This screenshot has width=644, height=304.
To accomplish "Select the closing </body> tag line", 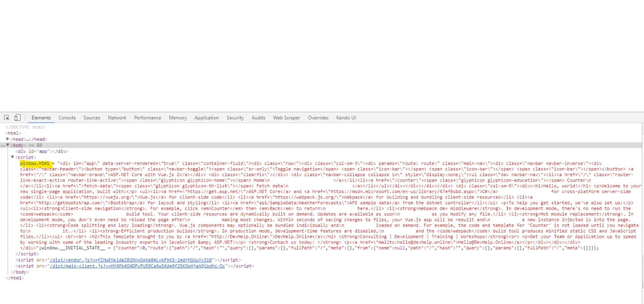I will pos(19,271).
